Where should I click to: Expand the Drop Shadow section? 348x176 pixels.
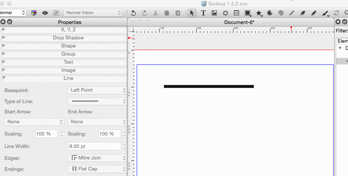pyautogui.click(x=64, y=38)
